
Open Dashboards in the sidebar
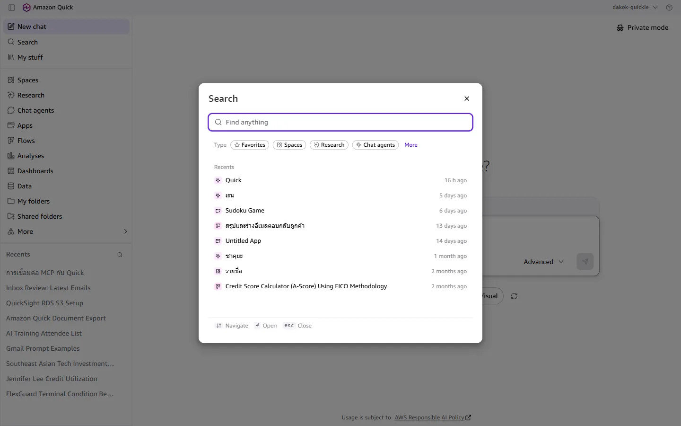click(x=66, y=171)
